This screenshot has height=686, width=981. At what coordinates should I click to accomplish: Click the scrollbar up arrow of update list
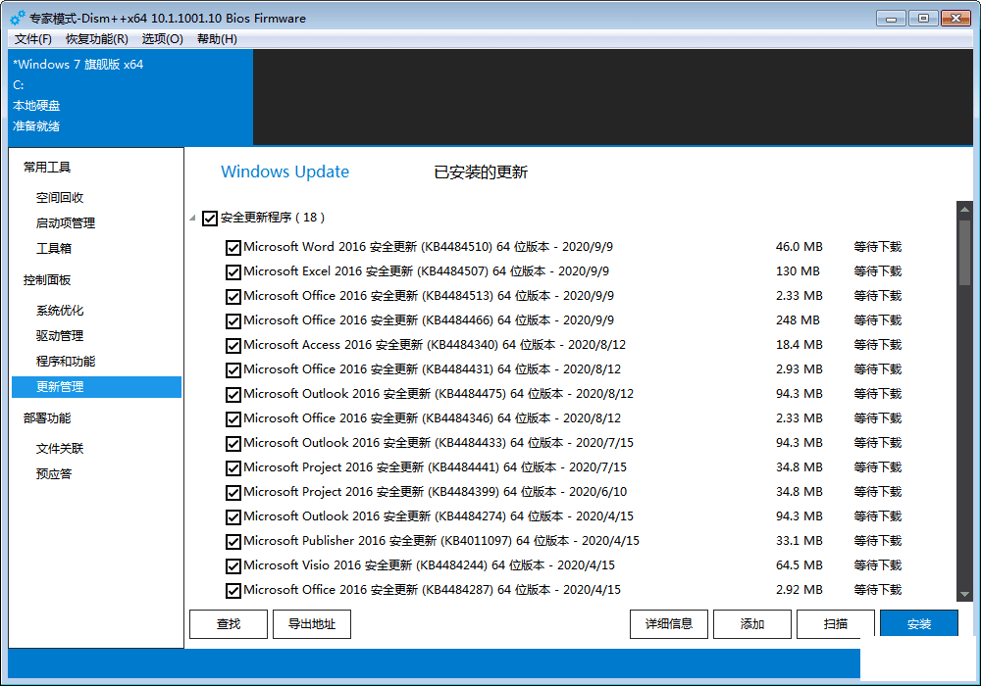coord(964,210)
